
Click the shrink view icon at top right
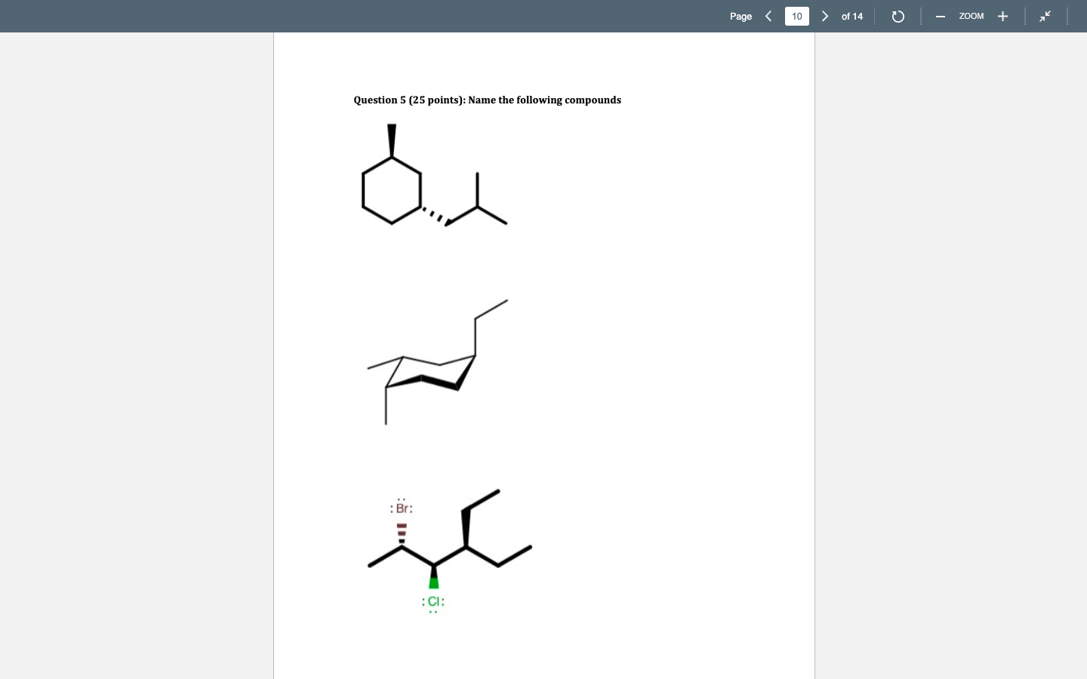tap(1045, 16)
